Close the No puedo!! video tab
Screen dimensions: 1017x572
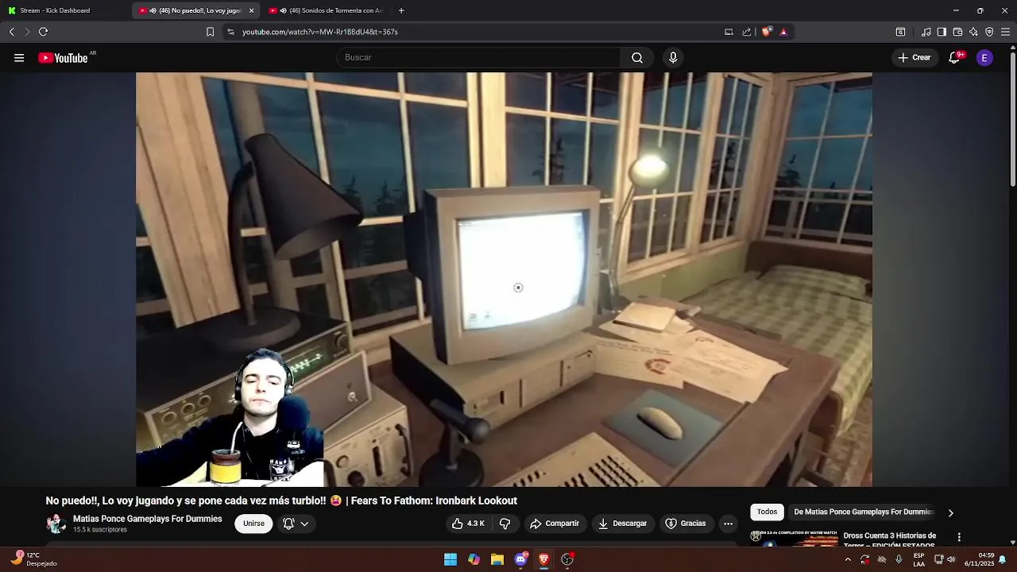click(x=252, y=10)
